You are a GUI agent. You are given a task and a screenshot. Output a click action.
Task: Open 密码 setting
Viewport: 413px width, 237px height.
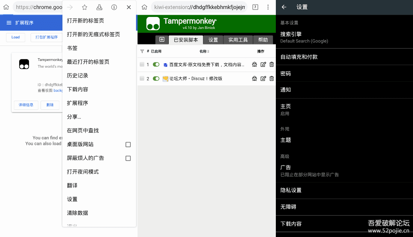coord(344,73)
